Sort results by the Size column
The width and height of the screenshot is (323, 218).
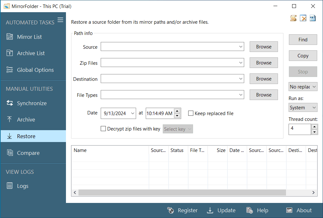[217, 150]
